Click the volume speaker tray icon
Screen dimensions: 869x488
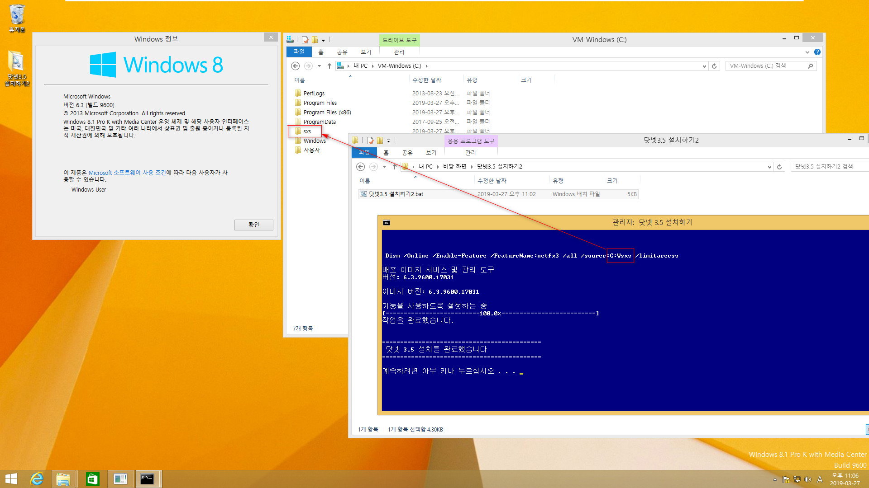[x=808, y=479]
